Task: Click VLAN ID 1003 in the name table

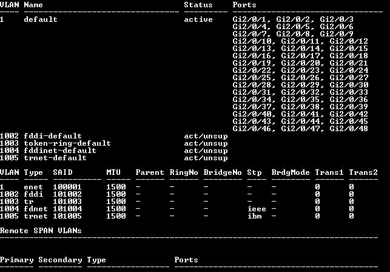Action: [10, 143]
